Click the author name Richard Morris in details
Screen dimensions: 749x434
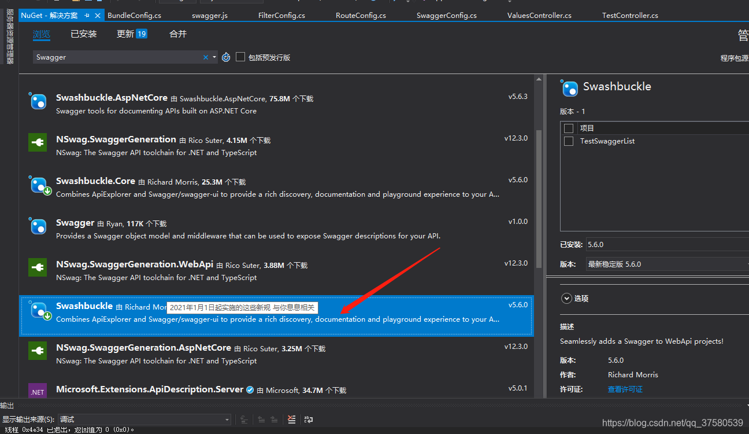(x=633, y=375)
